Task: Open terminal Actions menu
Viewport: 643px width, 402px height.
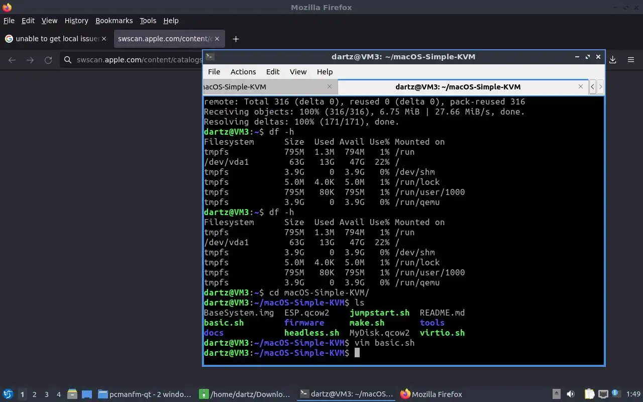Action: tap(243, 72)
